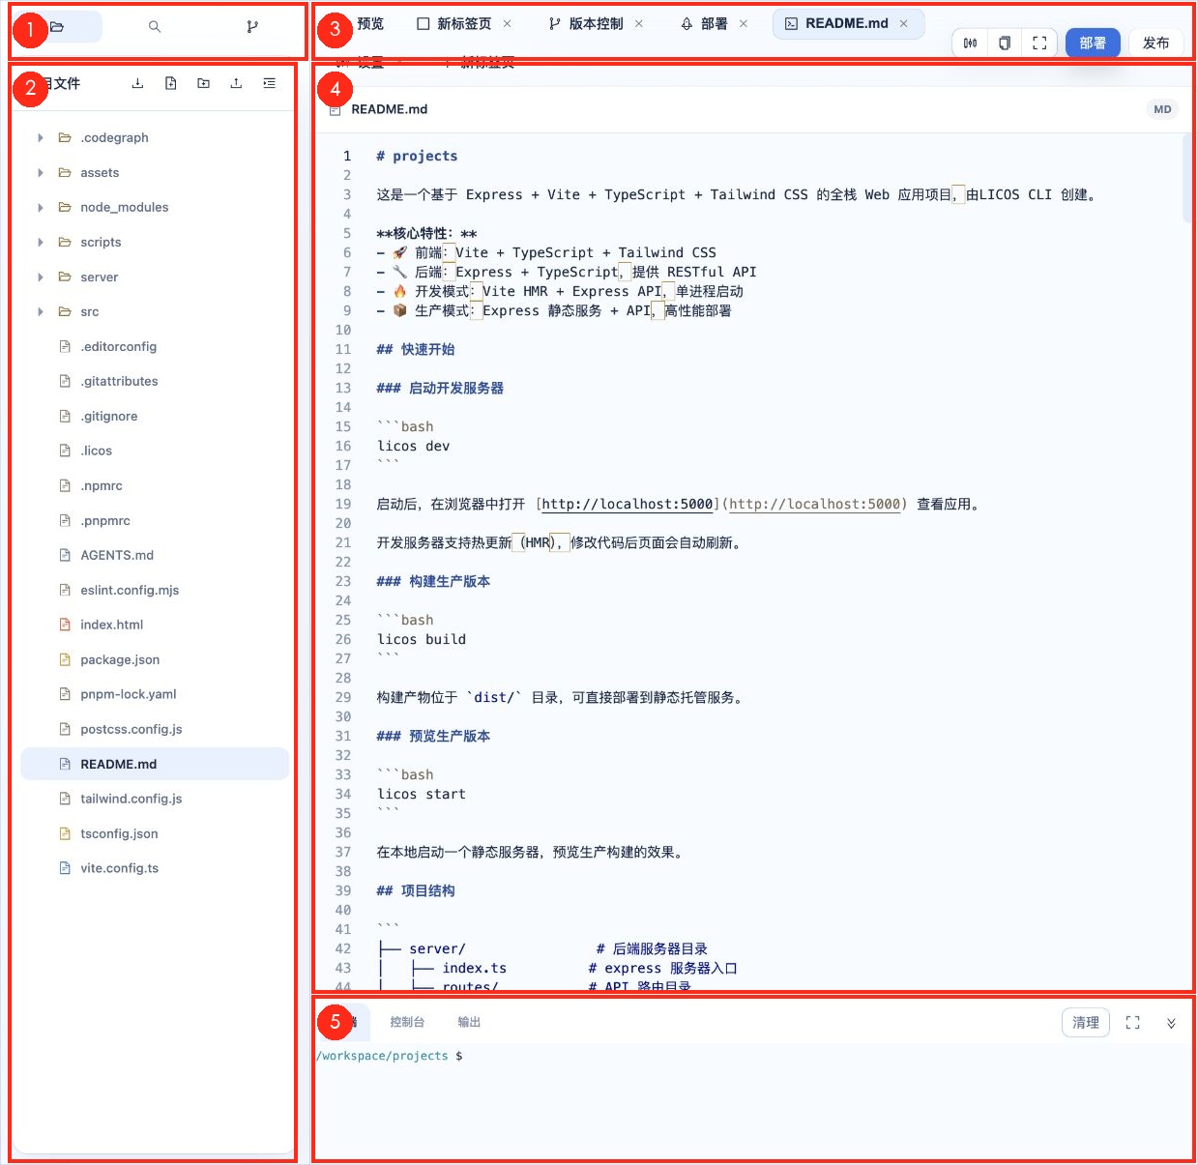Expand the server folder arrow
Image resolution: width=1198 pixels, height=1165 pixels.
(41, 277)
